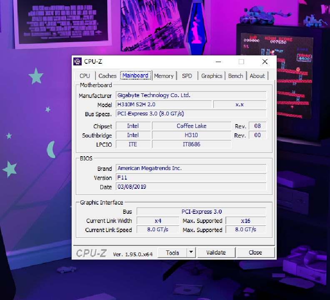Click the model revision x.x field
Screen dimensions: 330x300
coord(240,105)
